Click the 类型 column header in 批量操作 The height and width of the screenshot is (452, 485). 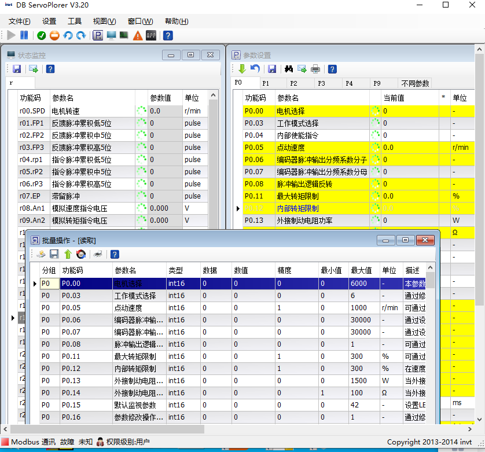pyautogui.click(x=183, y=270)
